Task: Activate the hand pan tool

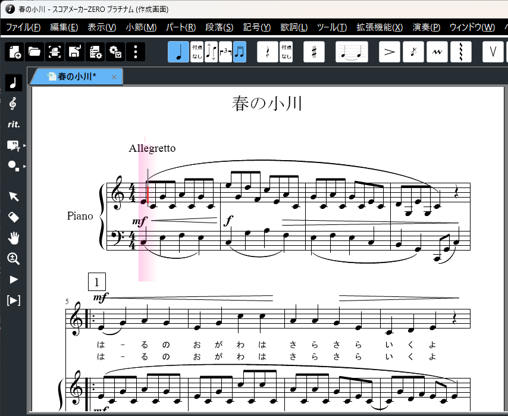Action: click(x=13, y=238)
